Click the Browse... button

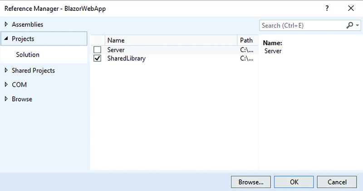coord(251,182)
